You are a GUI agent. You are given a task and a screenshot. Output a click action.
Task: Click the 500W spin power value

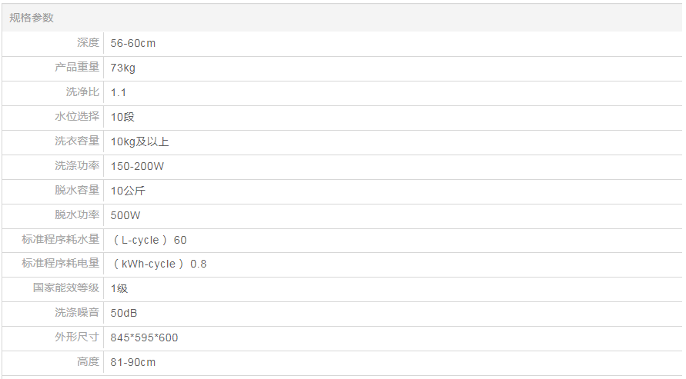[125, 215]
